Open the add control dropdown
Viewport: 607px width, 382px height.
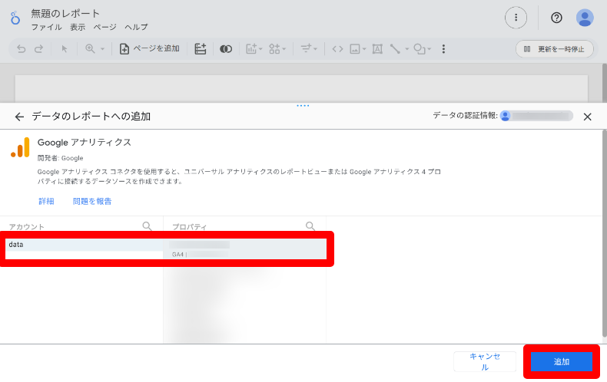(x=309, y=49)
